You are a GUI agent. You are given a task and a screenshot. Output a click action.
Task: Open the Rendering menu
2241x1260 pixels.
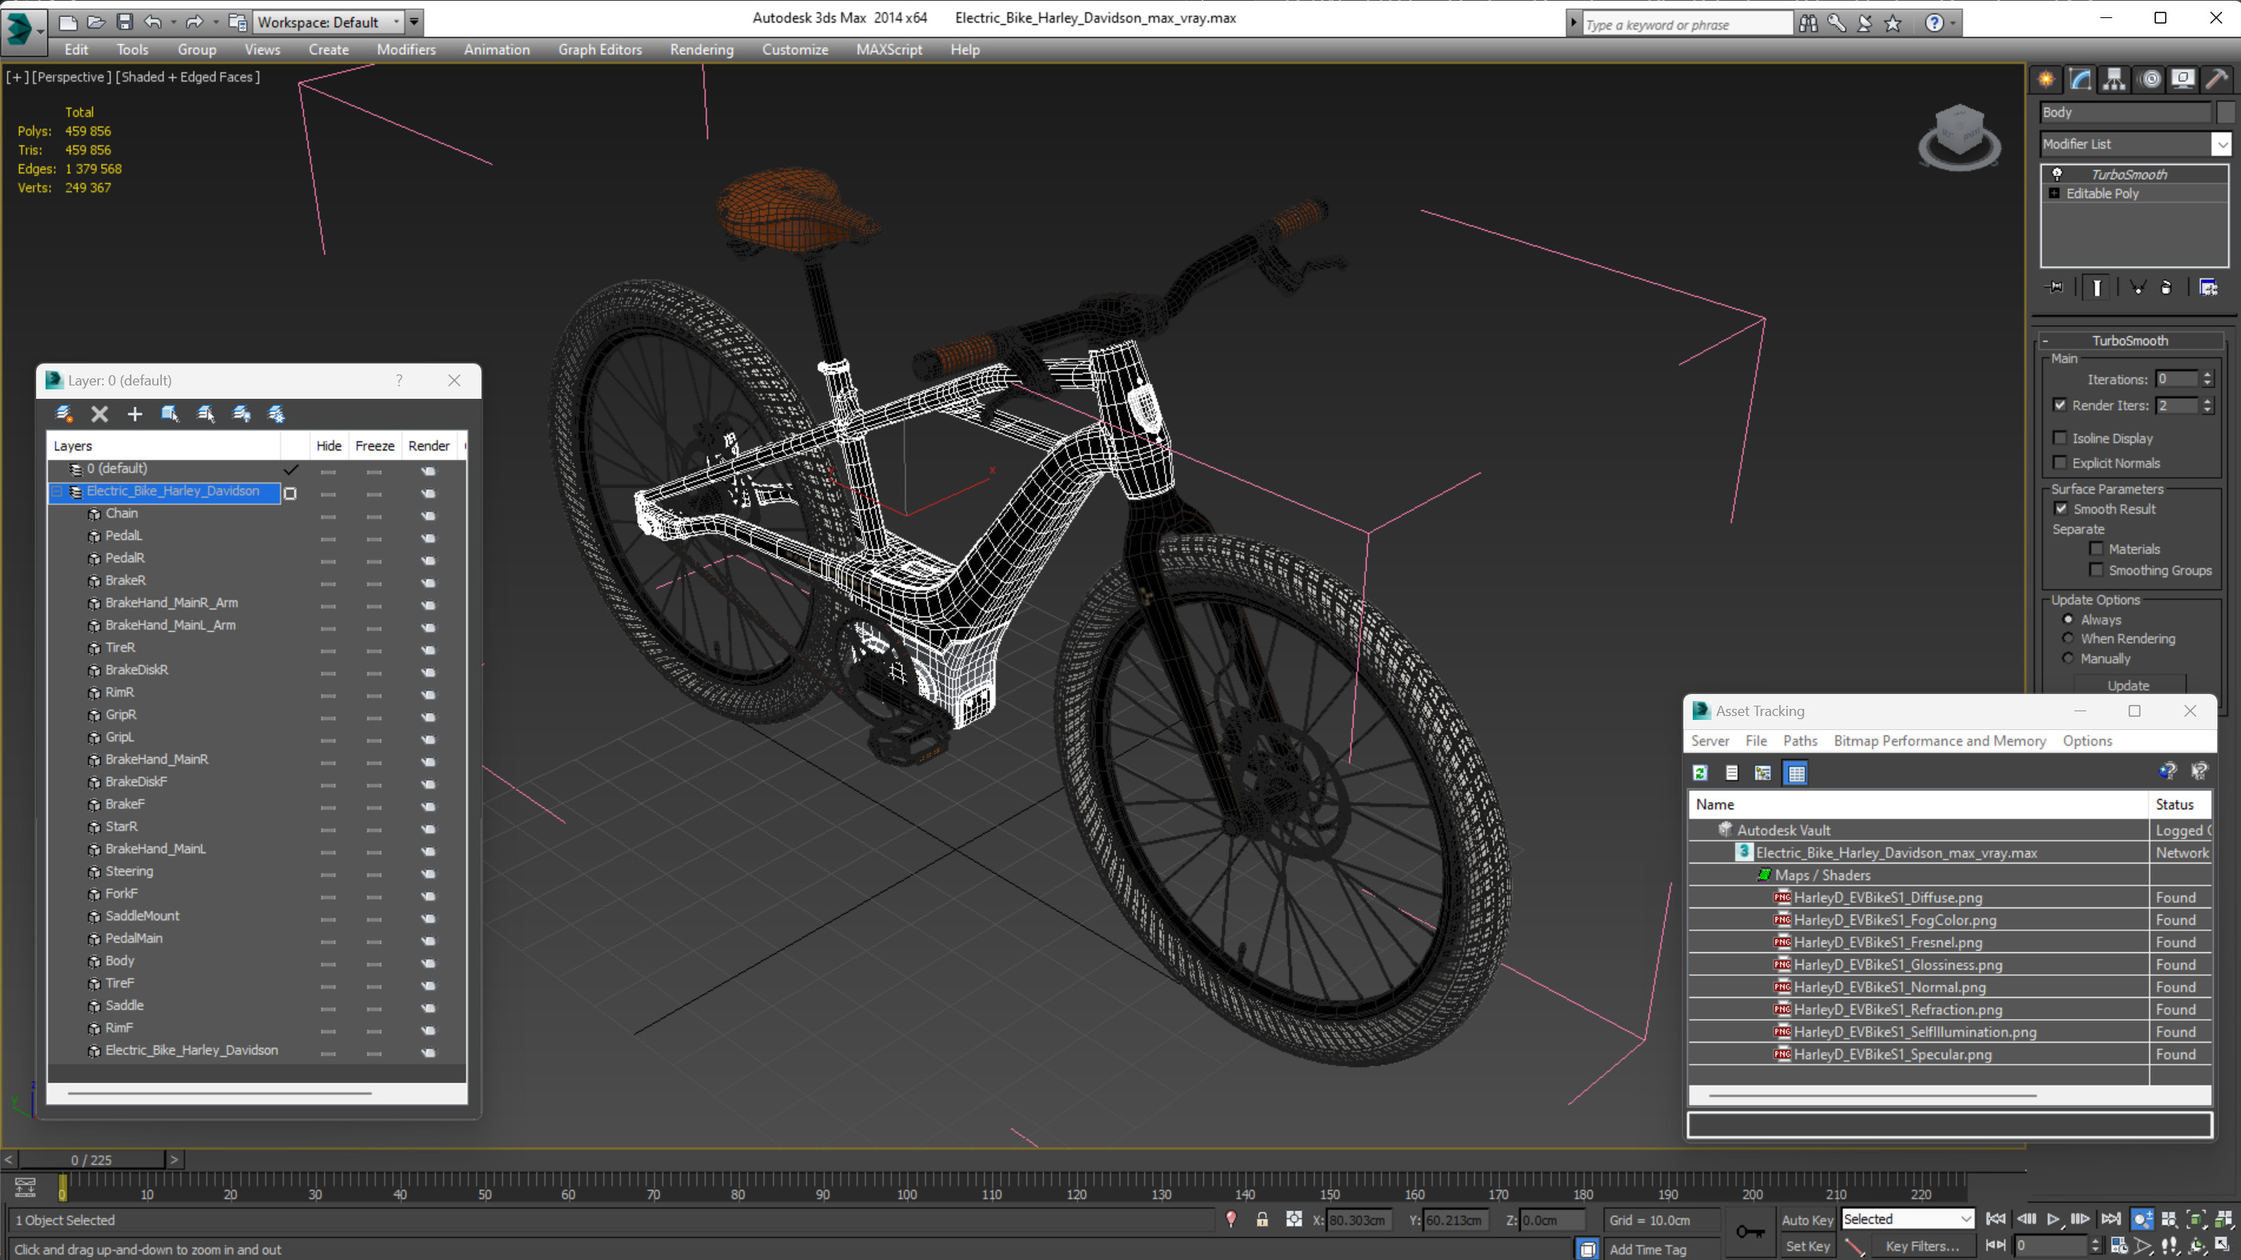[x=701, y=49]
